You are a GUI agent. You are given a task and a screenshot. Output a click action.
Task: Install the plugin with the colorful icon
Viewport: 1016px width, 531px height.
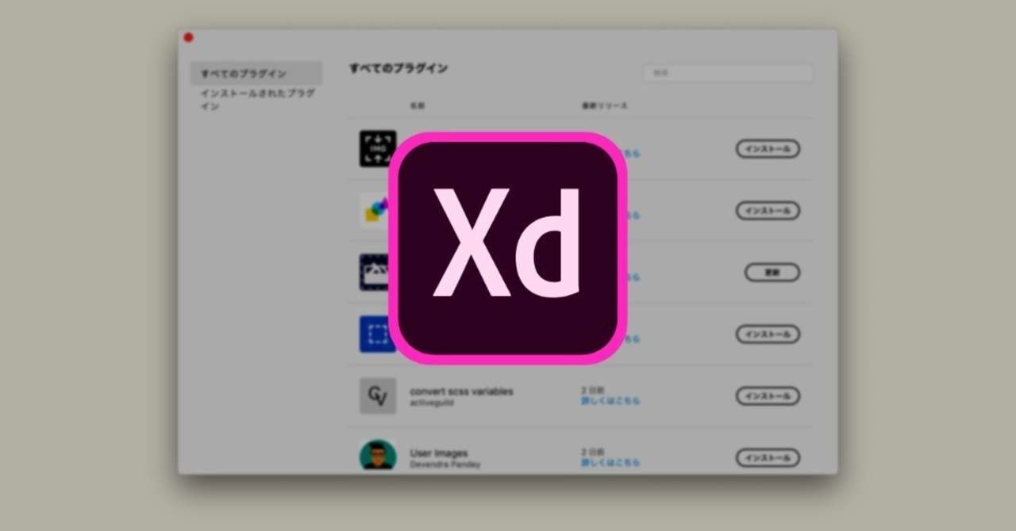768,211
